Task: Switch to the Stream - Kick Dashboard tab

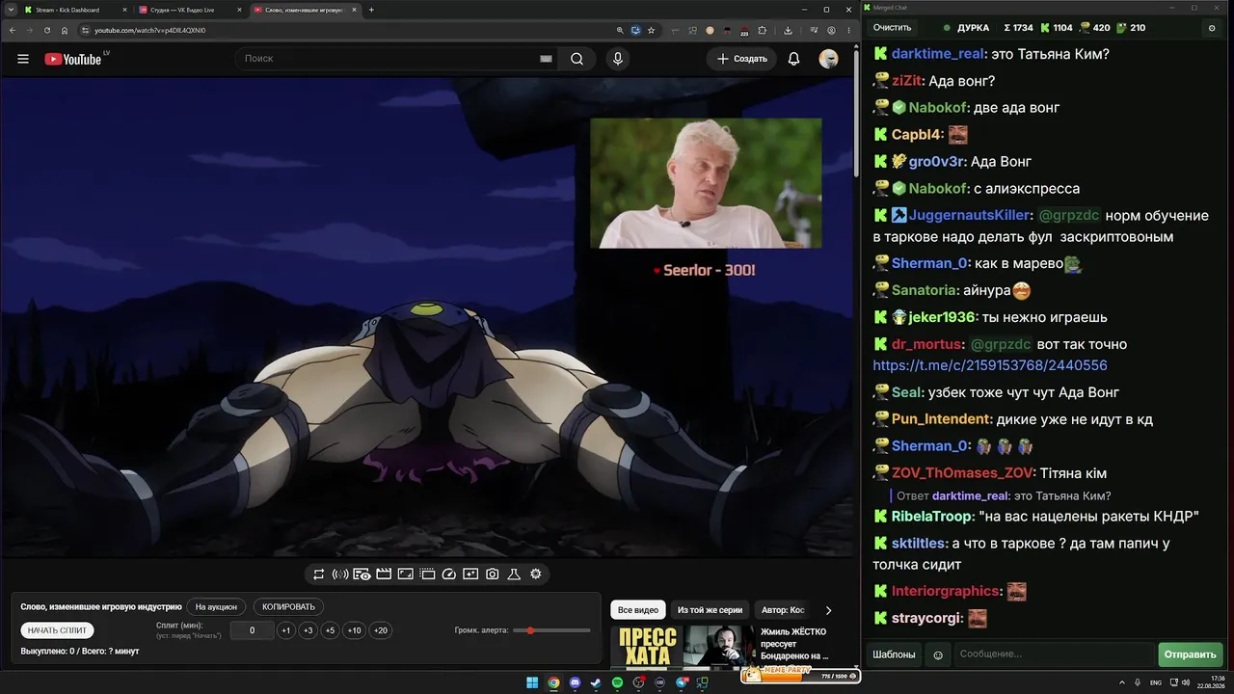Action: (x=75, y=10)
